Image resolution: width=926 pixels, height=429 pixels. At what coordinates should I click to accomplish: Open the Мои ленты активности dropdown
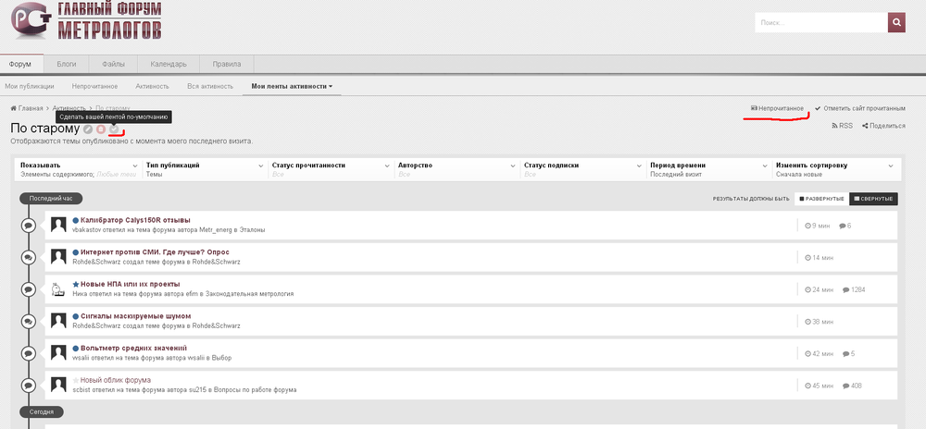(x=292, y=86)
